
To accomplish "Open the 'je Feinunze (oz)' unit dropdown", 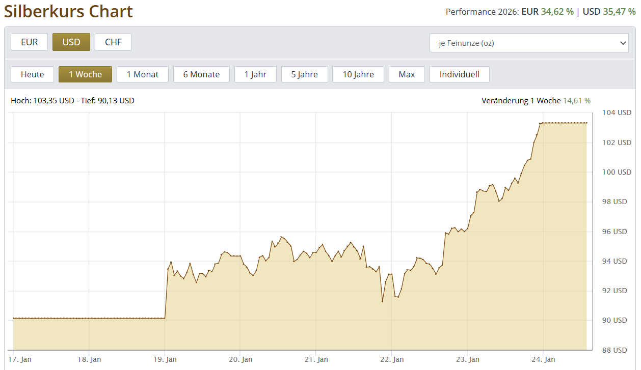I will [x=529, y=43].
